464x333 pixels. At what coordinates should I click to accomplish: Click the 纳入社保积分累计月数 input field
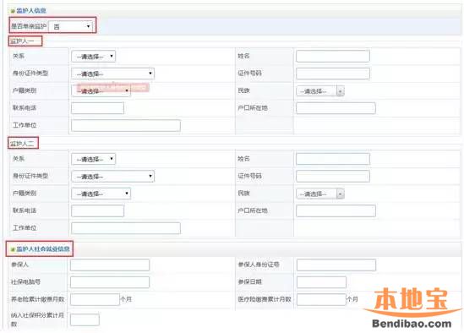tap(85, 319)
